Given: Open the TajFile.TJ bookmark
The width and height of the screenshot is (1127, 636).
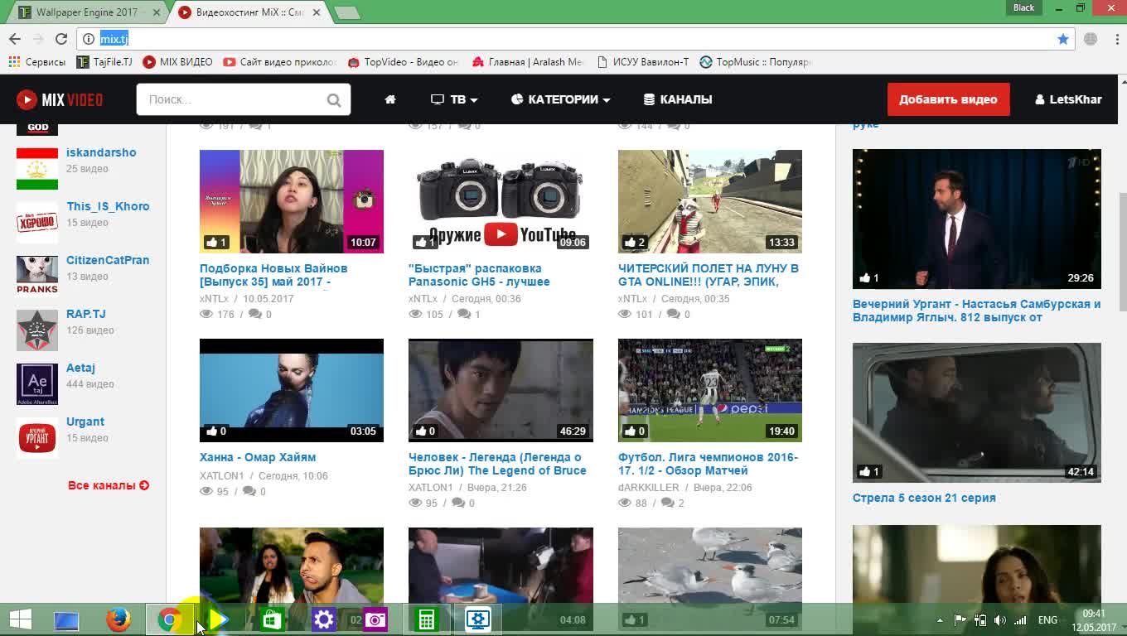Looking at the screenshot, I should [x=104, y=62].
